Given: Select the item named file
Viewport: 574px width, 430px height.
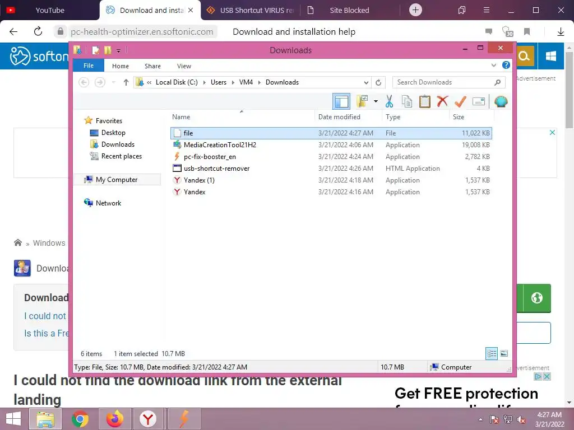Looking at the screenshot, I should tap(331, 133).
